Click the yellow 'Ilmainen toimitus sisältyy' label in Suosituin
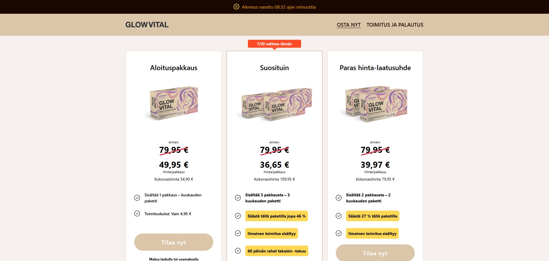 click(x=271, y=234)
